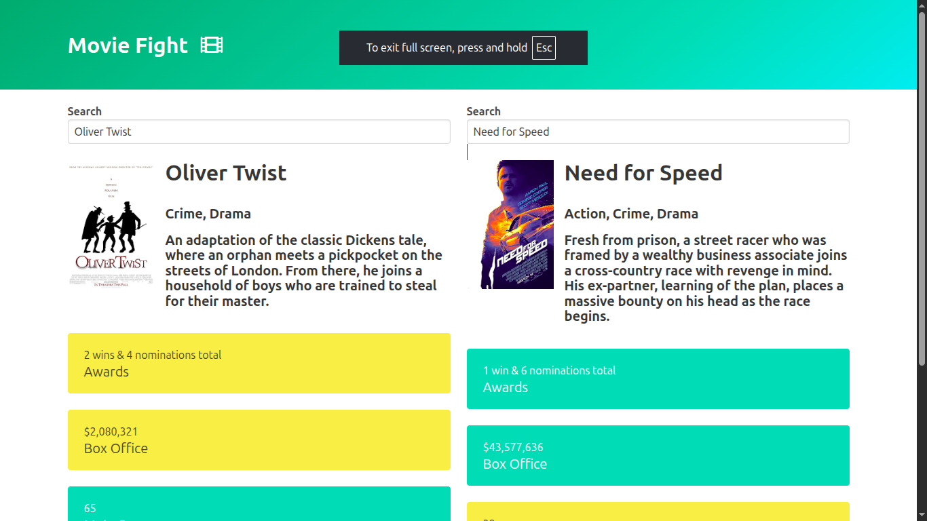Click the Esc key hint in fullscreen notice
Screen dimensions: 927x521
(x=544, y=47)
